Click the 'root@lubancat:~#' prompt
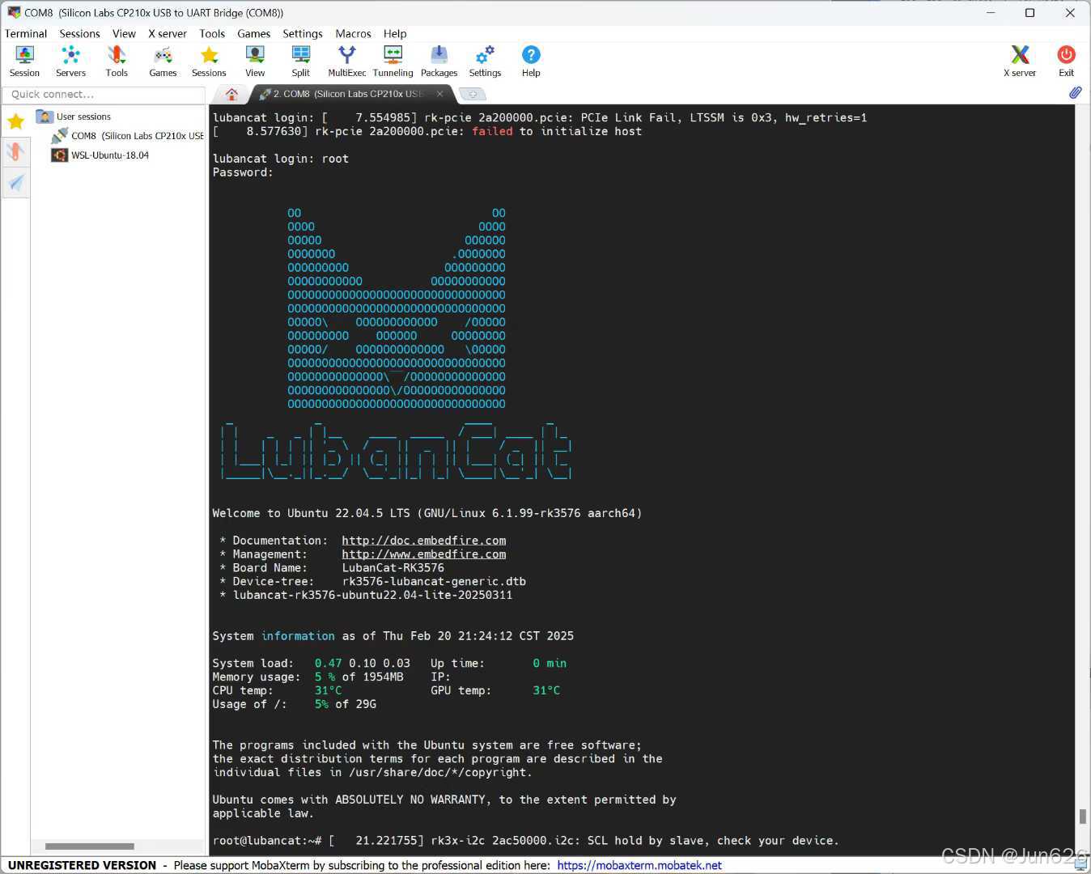 [267, 841]
